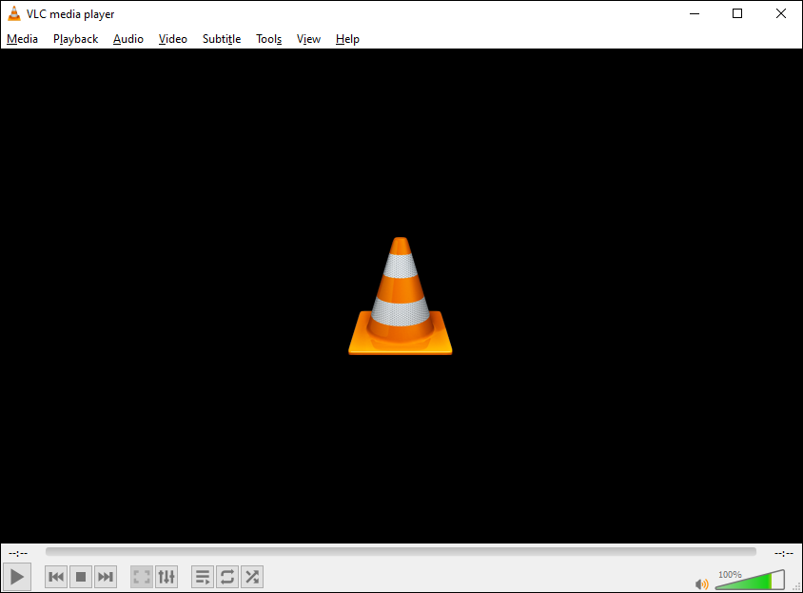Click the Stop playback icon
Viewport: 803px width, 593px height.
[80, 576]
